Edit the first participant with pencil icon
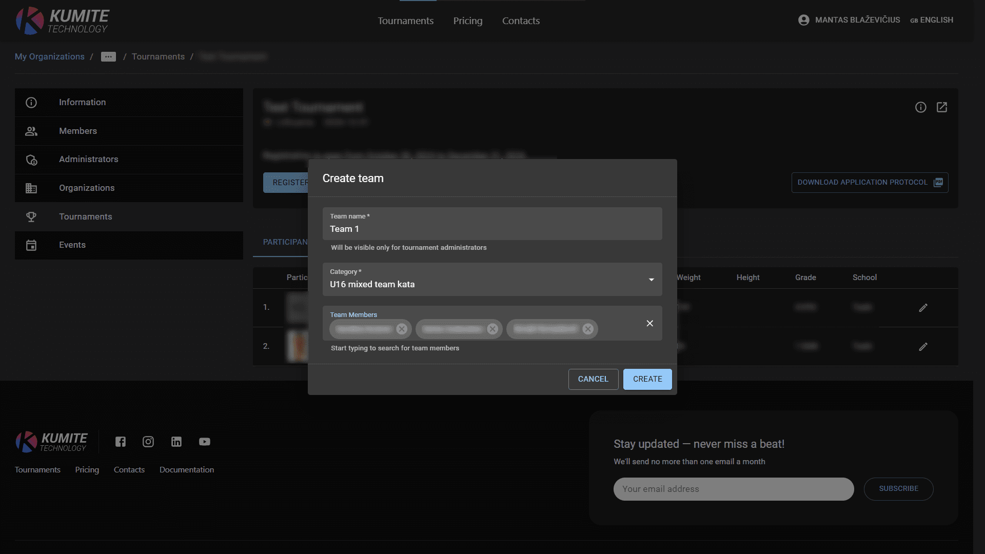This screenshot has height=554, width=985. [923, 308]
